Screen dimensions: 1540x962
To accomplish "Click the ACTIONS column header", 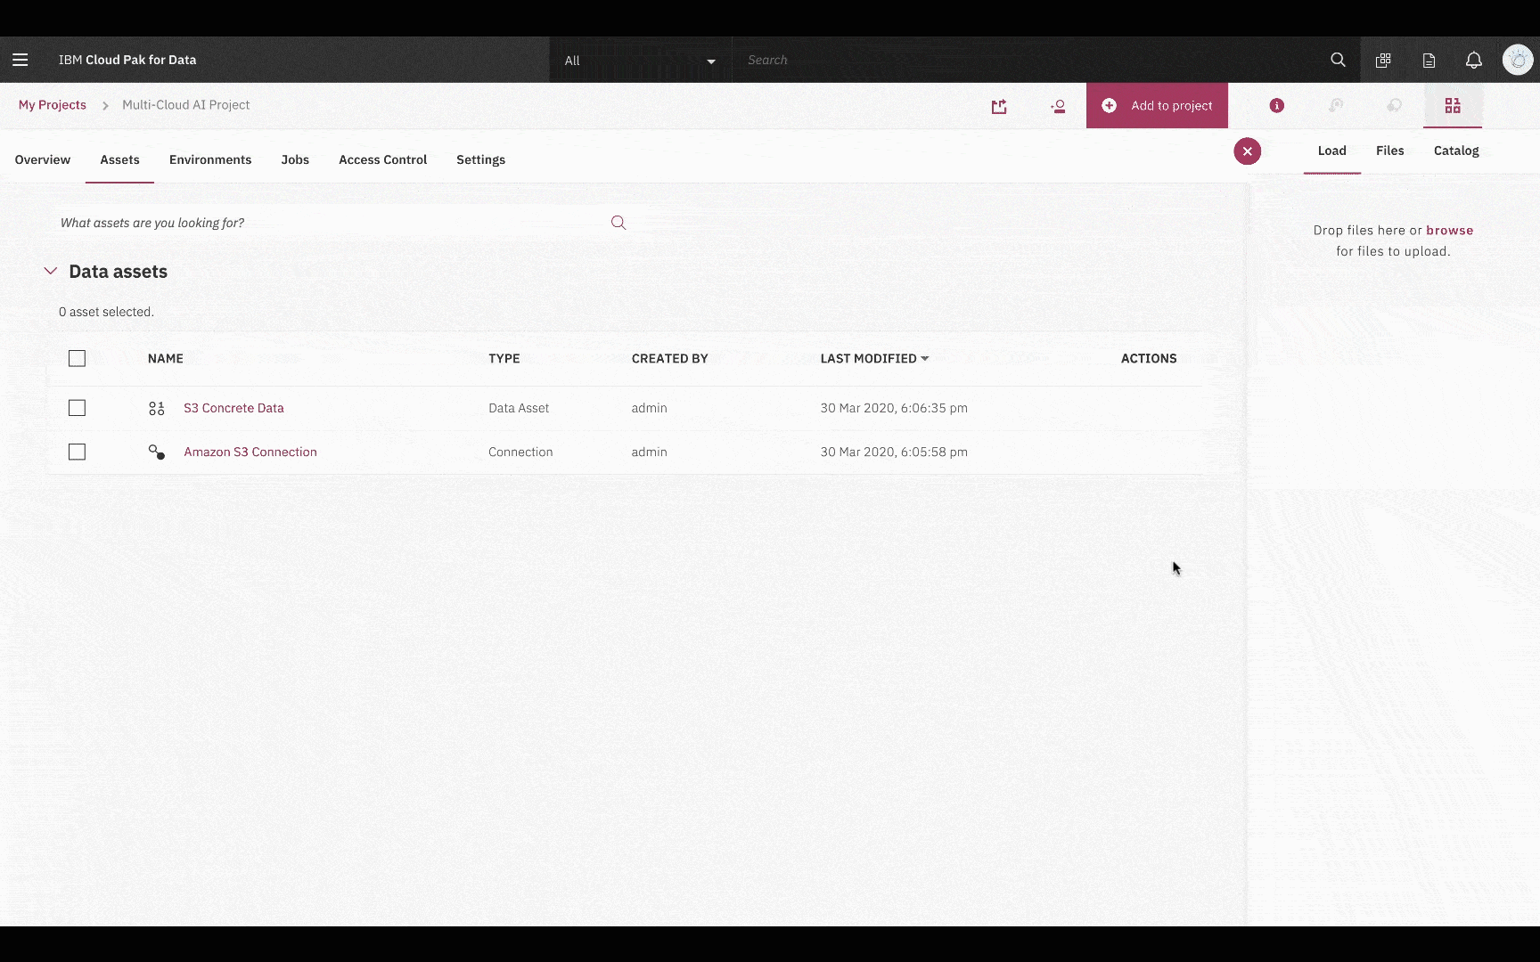I will (1149, 358).
